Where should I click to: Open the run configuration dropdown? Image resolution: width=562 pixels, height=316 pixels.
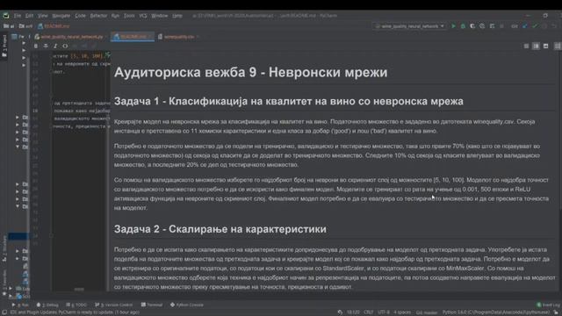410,26
